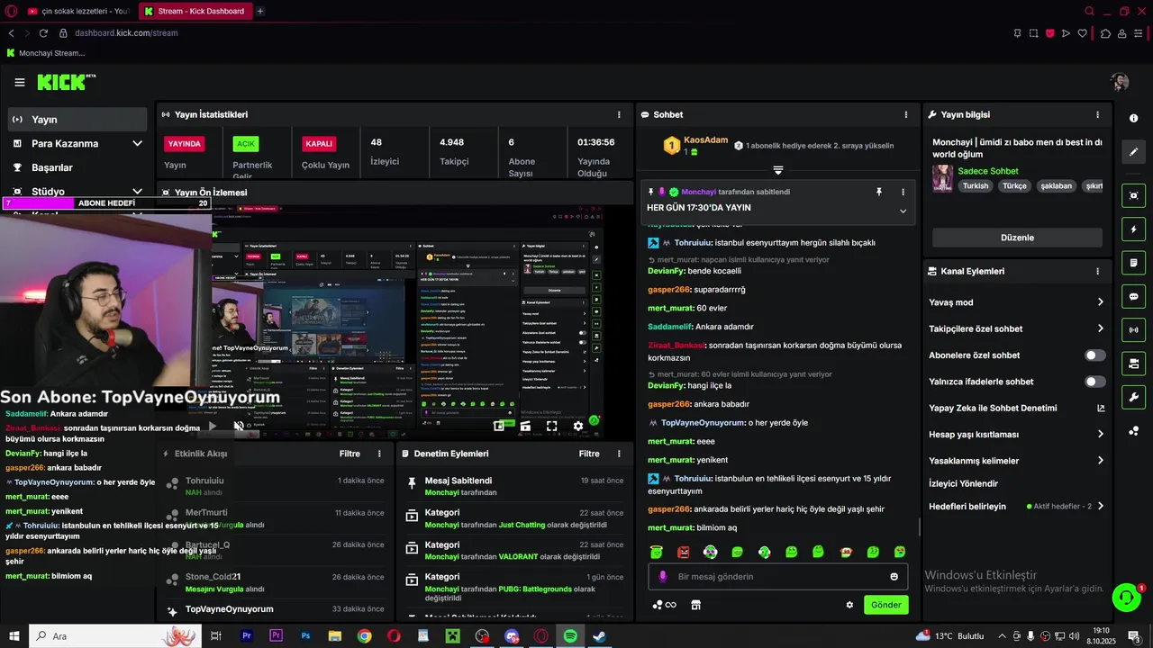Expand the pinned message chevron
The image size is (1153, 648).
pyautogui.click(x=903, y=211)
